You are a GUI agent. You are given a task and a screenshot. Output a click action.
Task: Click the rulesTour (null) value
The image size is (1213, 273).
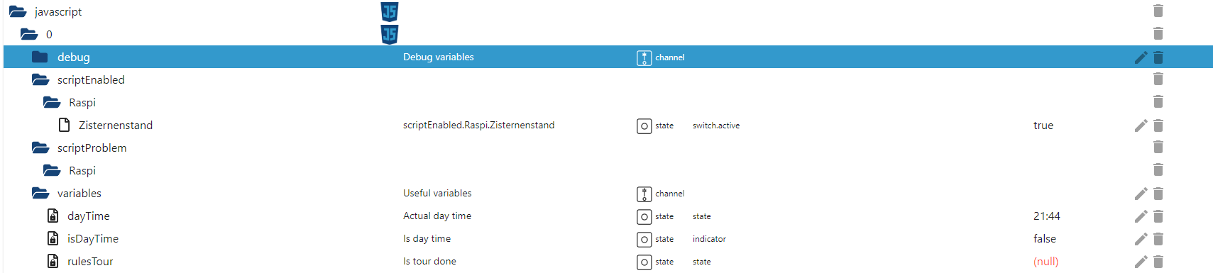(x=1045, y=262)
